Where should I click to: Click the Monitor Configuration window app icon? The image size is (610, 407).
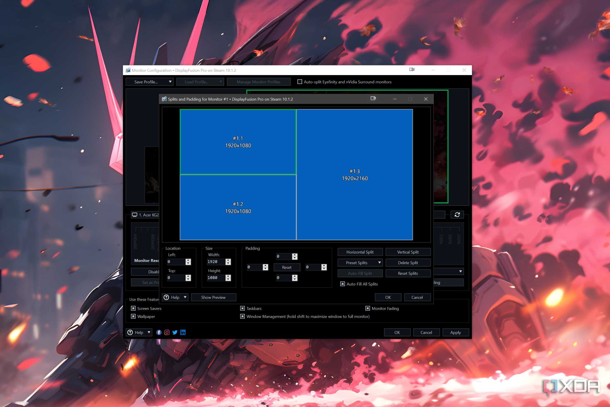128,70
